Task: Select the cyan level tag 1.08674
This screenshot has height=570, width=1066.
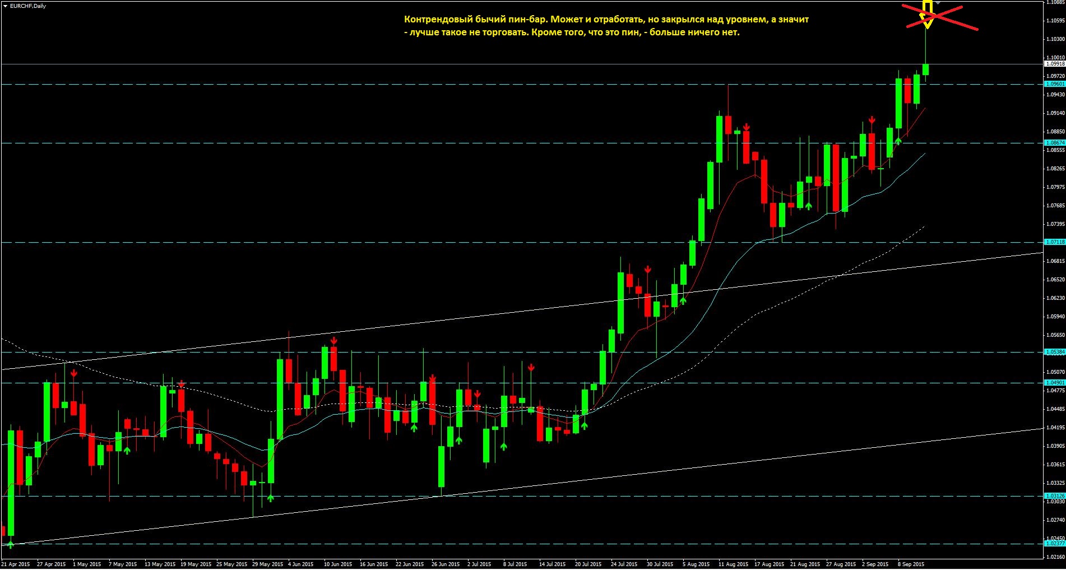Action: coord(1055,143)
